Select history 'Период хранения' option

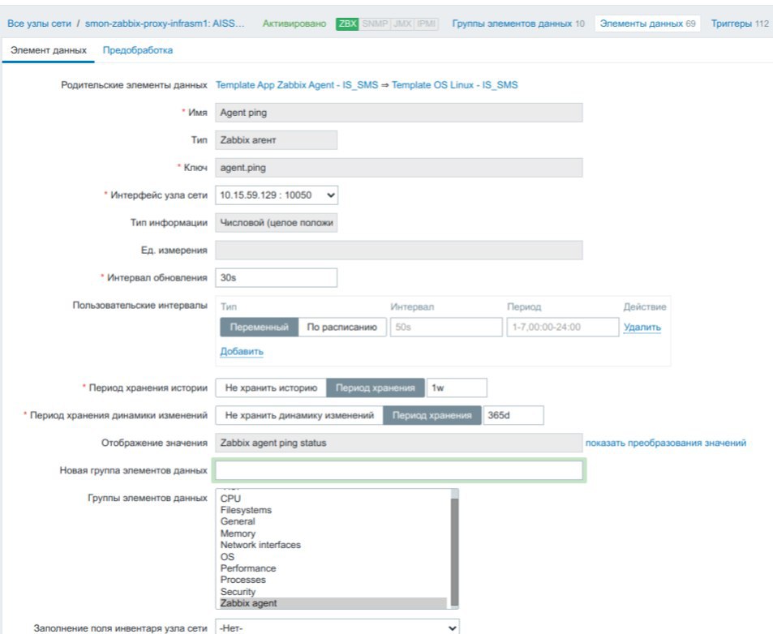[376, 388]
